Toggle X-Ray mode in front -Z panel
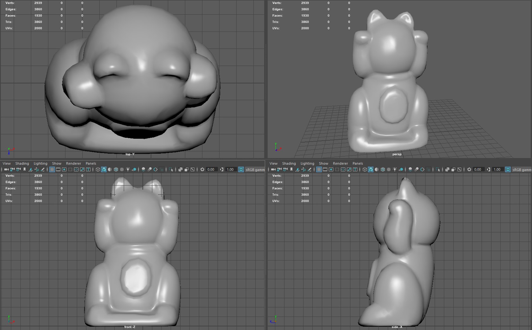The height and width of the screenshot is (330, 532). click(x=180, y=170)
